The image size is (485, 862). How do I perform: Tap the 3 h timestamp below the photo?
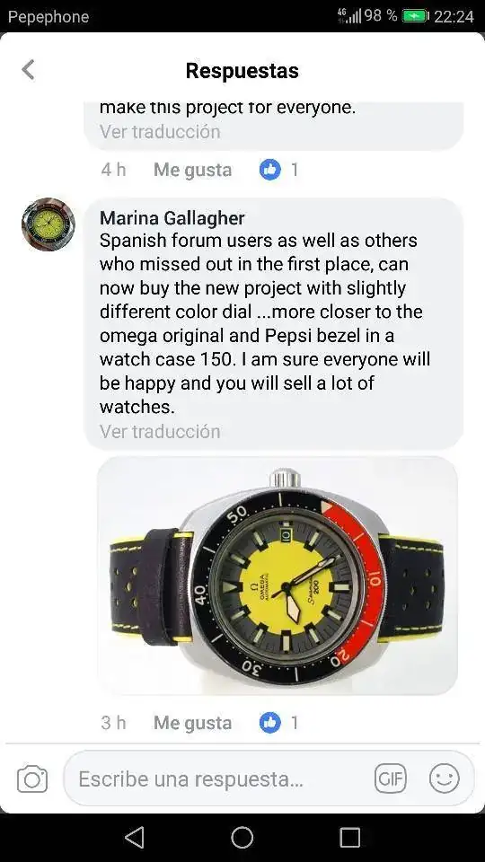pos(113,722)
